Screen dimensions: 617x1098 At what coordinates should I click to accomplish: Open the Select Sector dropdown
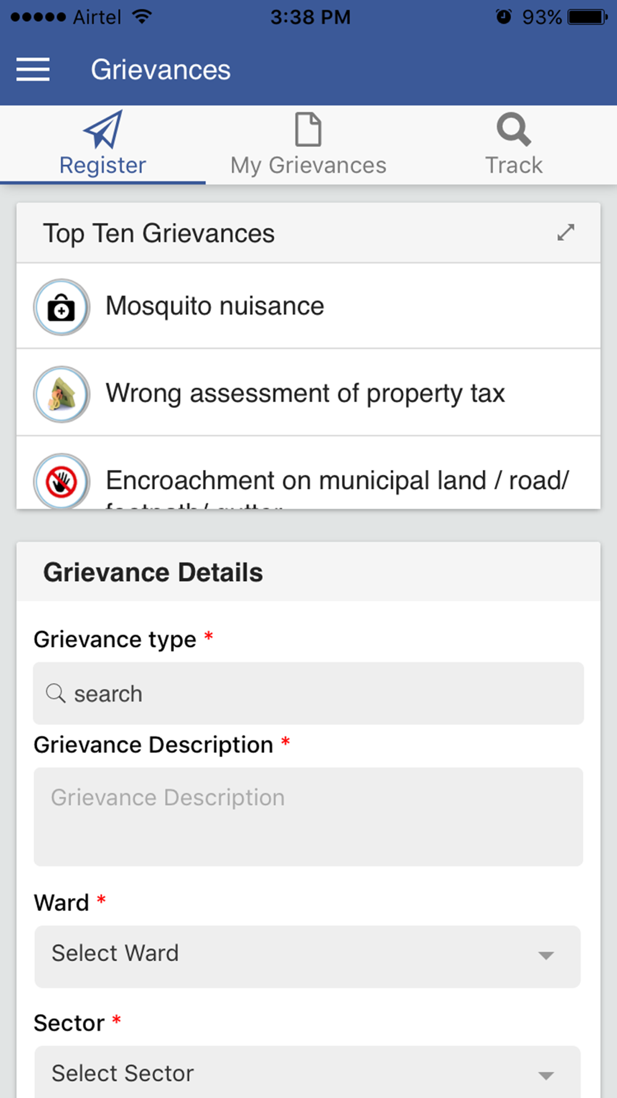pos(307,1072)
